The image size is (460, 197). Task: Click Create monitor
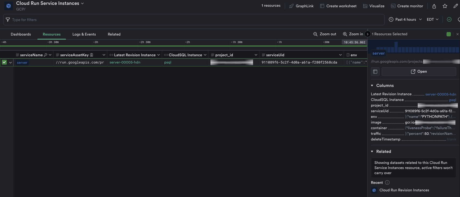(x=407, y=6)
